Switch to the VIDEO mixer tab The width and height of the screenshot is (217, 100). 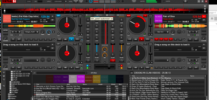click(99, 15)
